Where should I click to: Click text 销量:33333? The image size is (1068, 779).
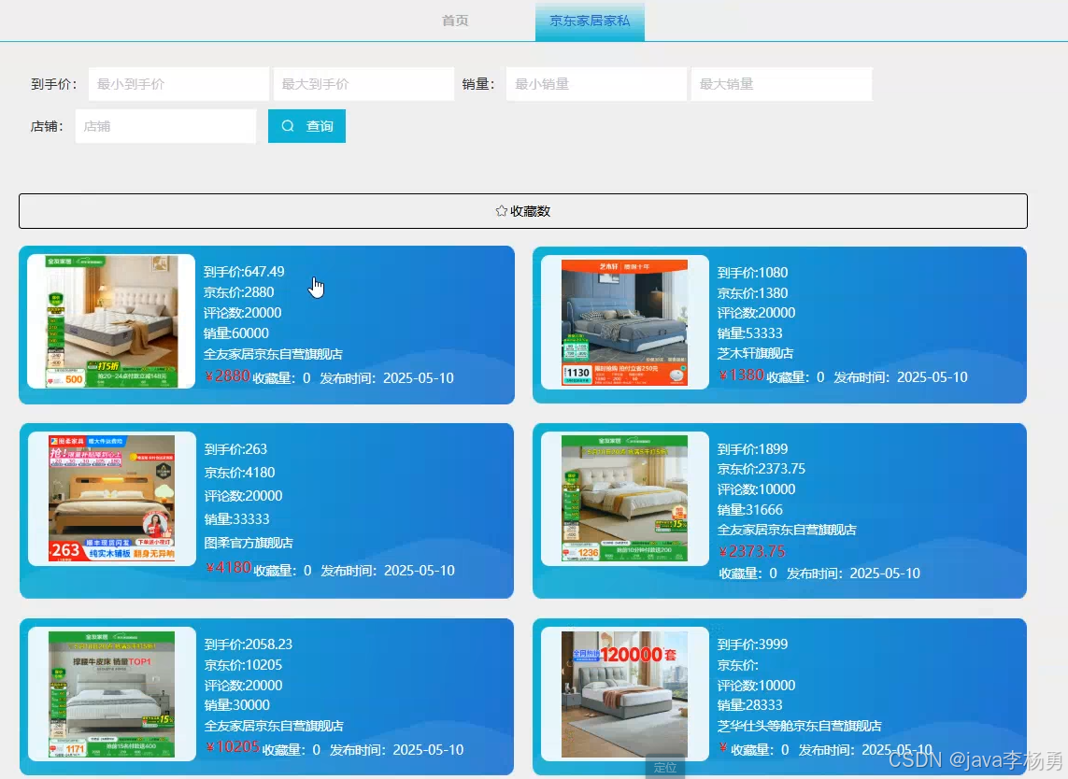(237, 519)
